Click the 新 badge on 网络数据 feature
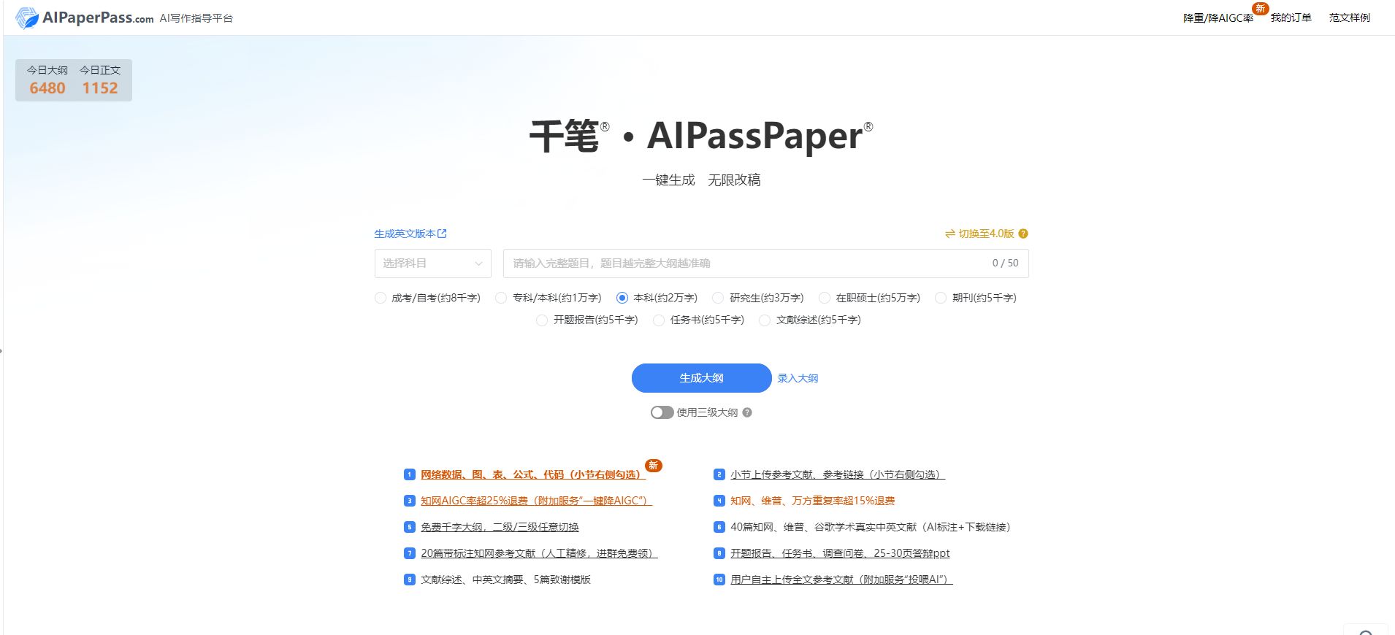Image resolution: width=1395 pixels, height=635 pixels. 654,465
